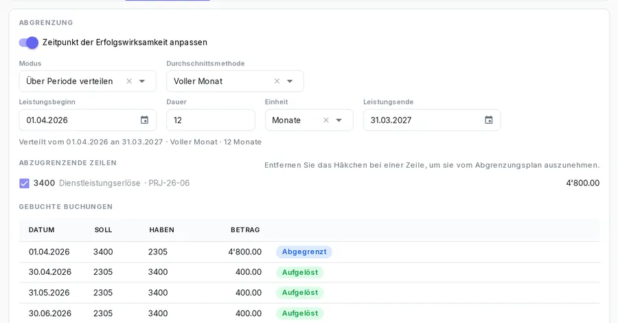Select the 01.04.2026 booking row
618x323 pixels.
click(310, 252)
